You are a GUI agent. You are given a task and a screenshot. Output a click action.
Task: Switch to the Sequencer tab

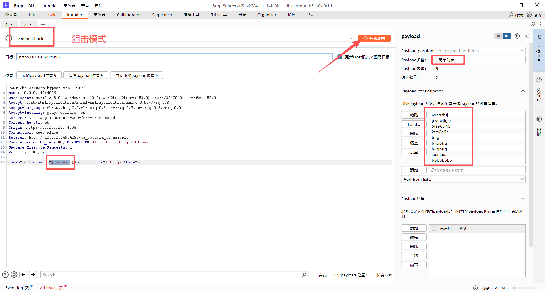(162, 15)
